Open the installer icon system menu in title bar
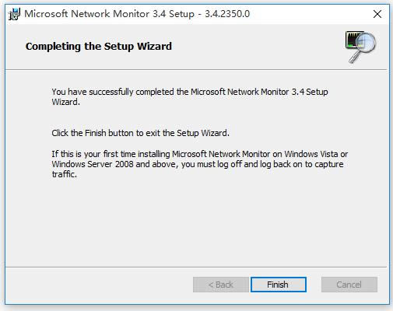The height and width of the screenshot is (311, 393). point(14,14)
